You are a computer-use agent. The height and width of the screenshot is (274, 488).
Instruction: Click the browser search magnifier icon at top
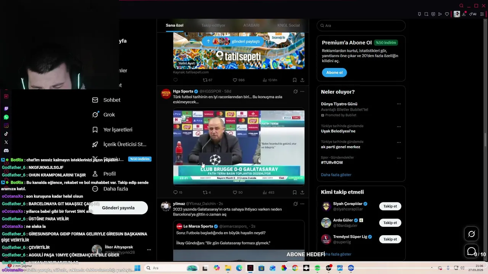[461, 6]
